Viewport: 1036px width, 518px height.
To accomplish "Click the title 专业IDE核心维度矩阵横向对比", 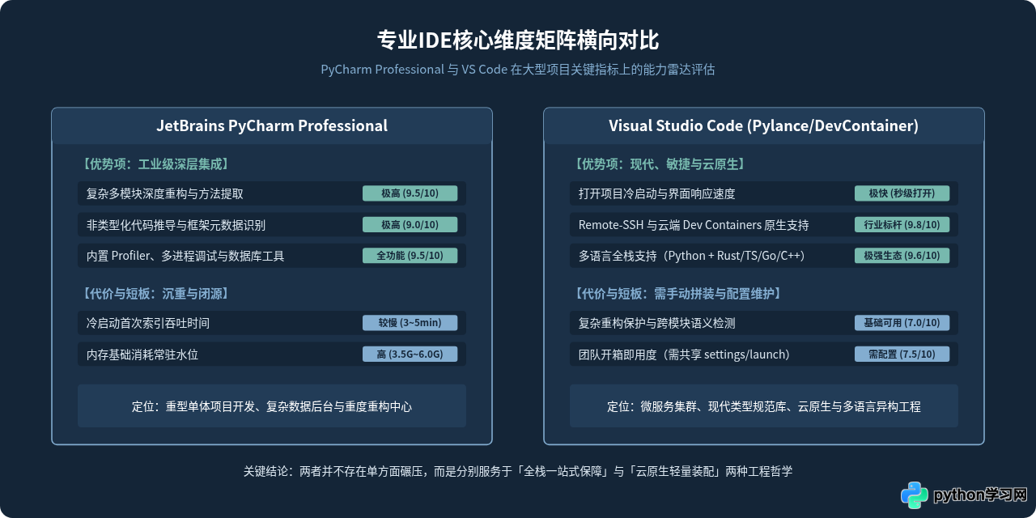I will (x=518, y=40).
